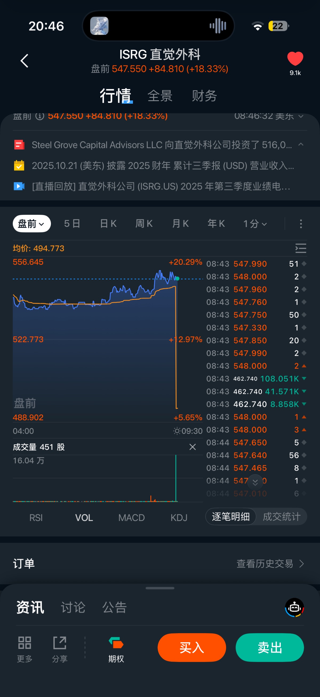Switch to the 财务 tab
This screenshot has height=697, width=320.
click(204, 96)
